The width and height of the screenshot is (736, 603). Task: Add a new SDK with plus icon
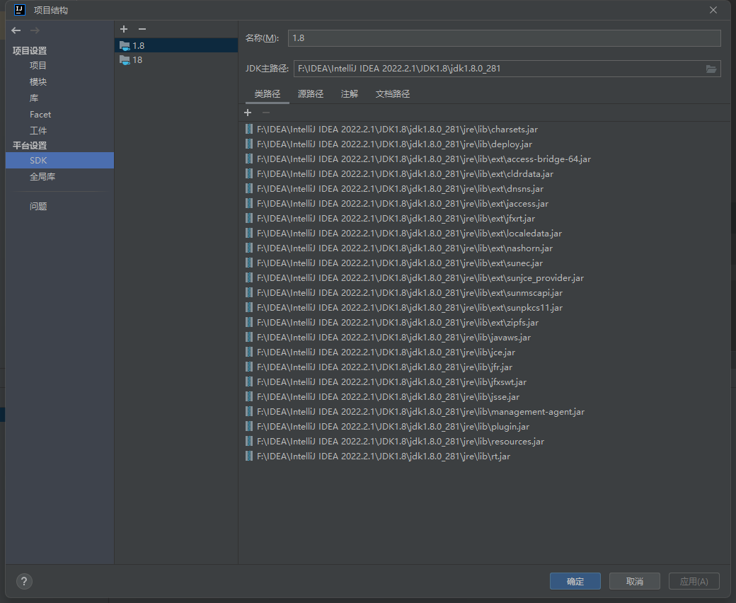tap(124, 29)
